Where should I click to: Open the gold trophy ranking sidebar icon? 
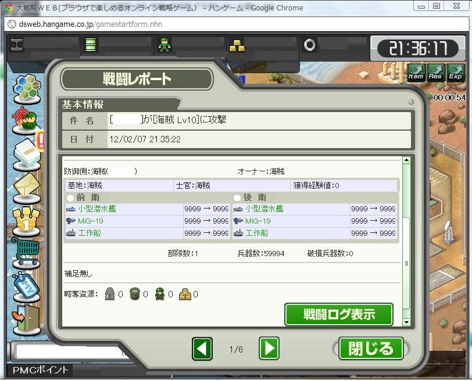coord(27,221)
